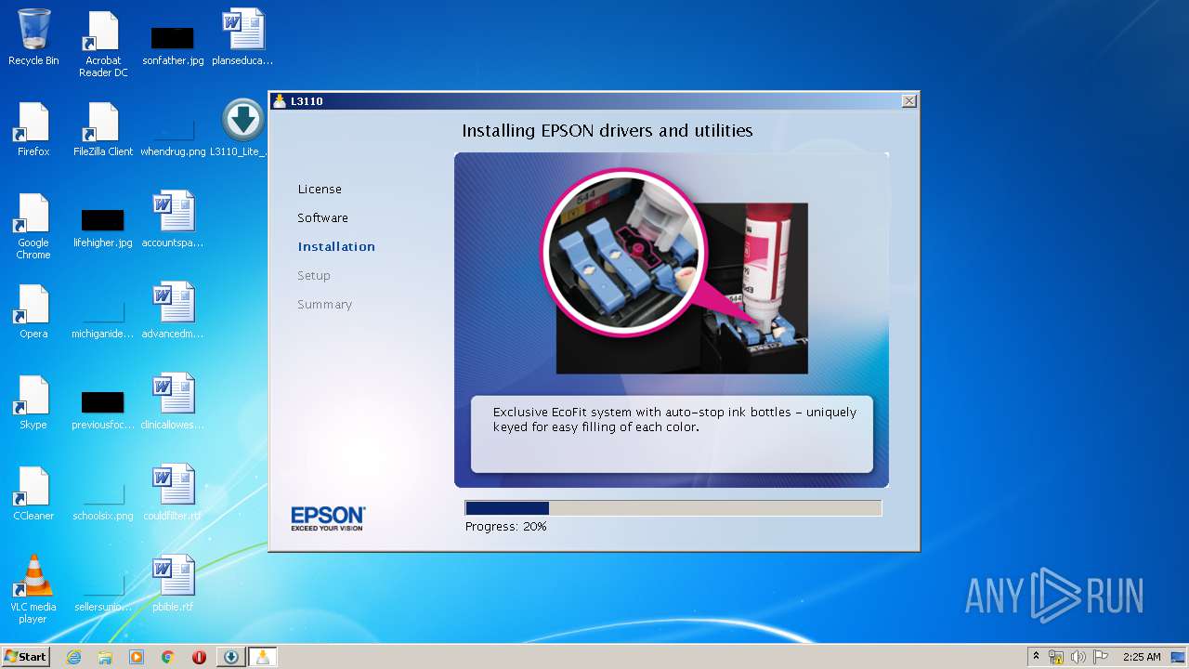Screen dimensions: 1189x669
Task: Select the Opera desktop shortcut
Action: (x=33, y=310)
